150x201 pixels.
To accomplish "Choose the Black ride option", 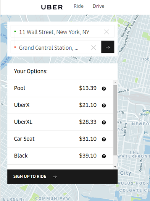I will (x=60, y=156).
